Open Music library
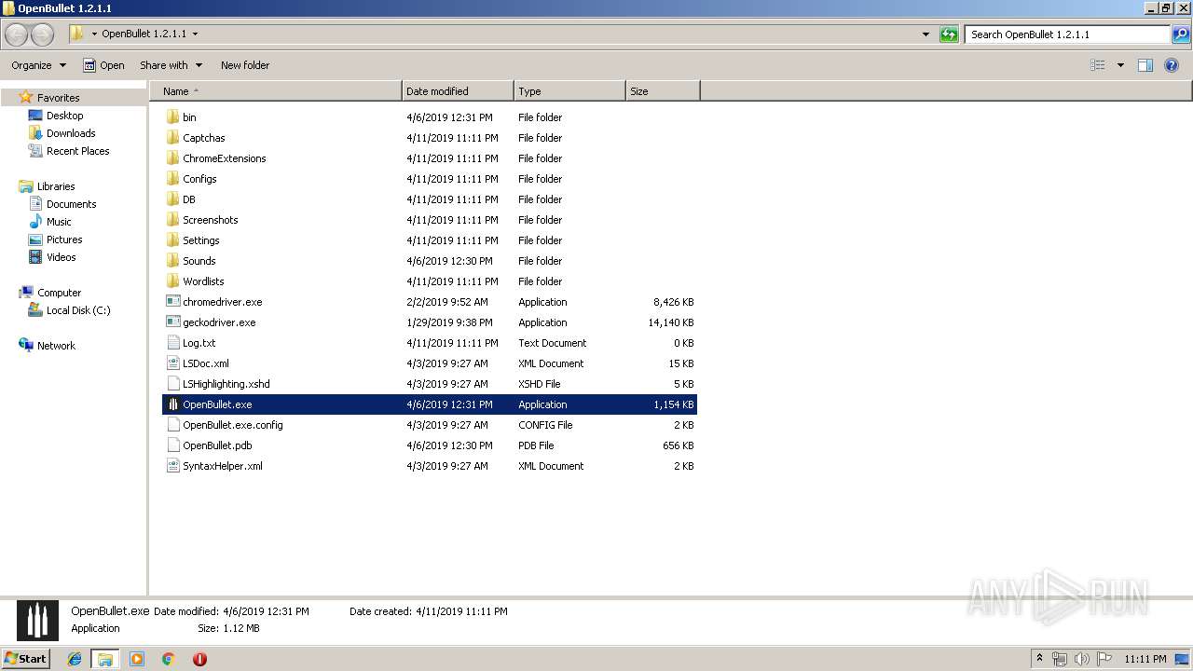Screen dimensions: 1193x671 (59, 222)
